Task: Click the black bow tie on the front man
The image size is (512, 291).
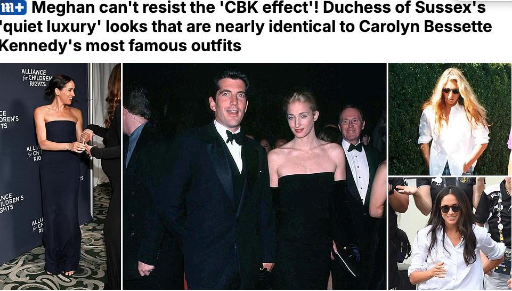Action: [234, 137]
